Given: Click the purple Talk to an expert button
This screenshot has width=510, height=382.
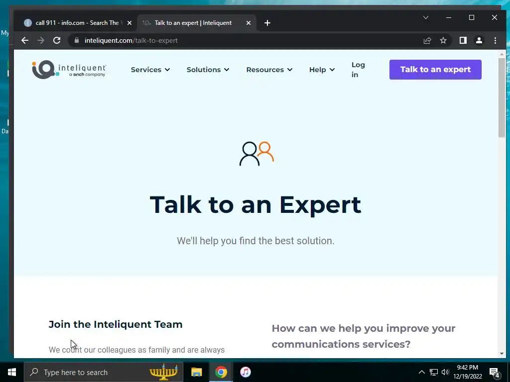Looking at the screenshot, I should [x=435, y=70].
